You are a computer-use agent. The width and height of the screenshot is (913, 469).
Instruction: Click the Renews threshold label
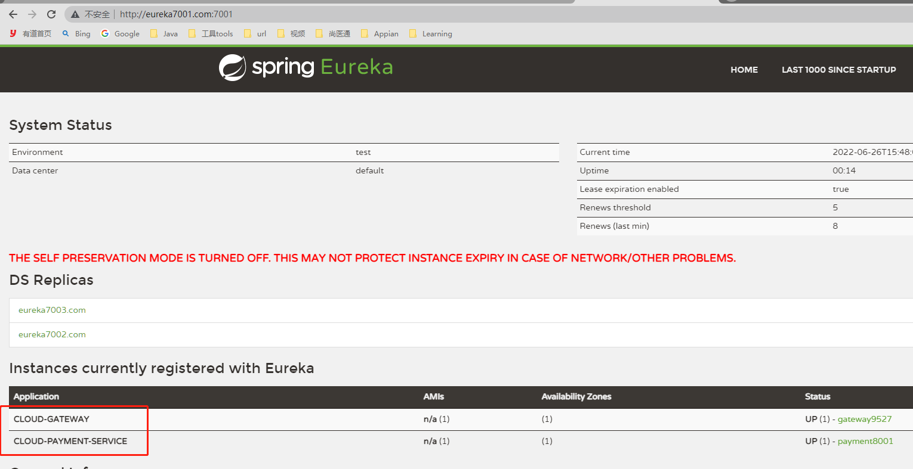click(x=615, y=207)
